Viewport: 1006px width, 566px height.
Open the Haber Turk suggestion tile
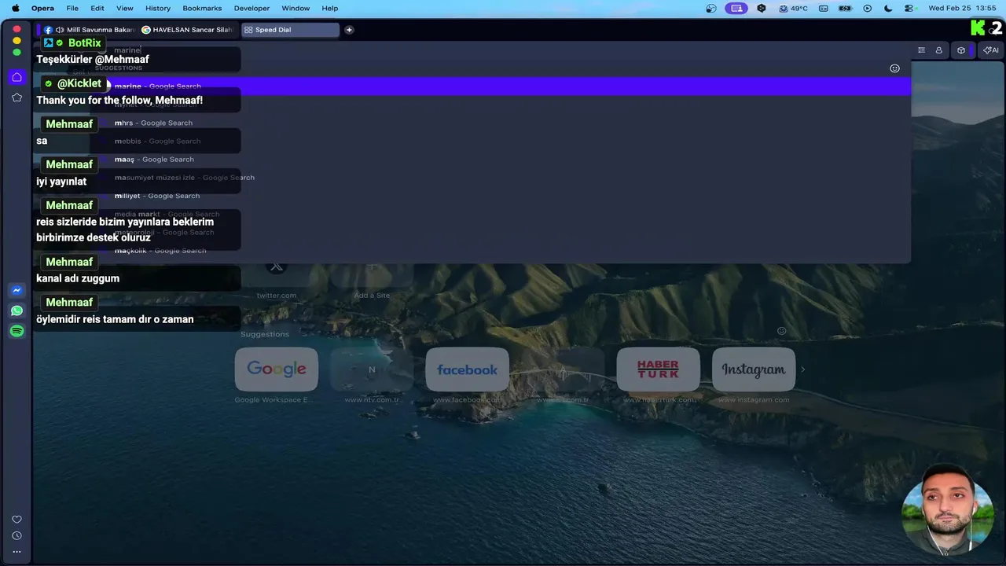[x=658, y=369]
